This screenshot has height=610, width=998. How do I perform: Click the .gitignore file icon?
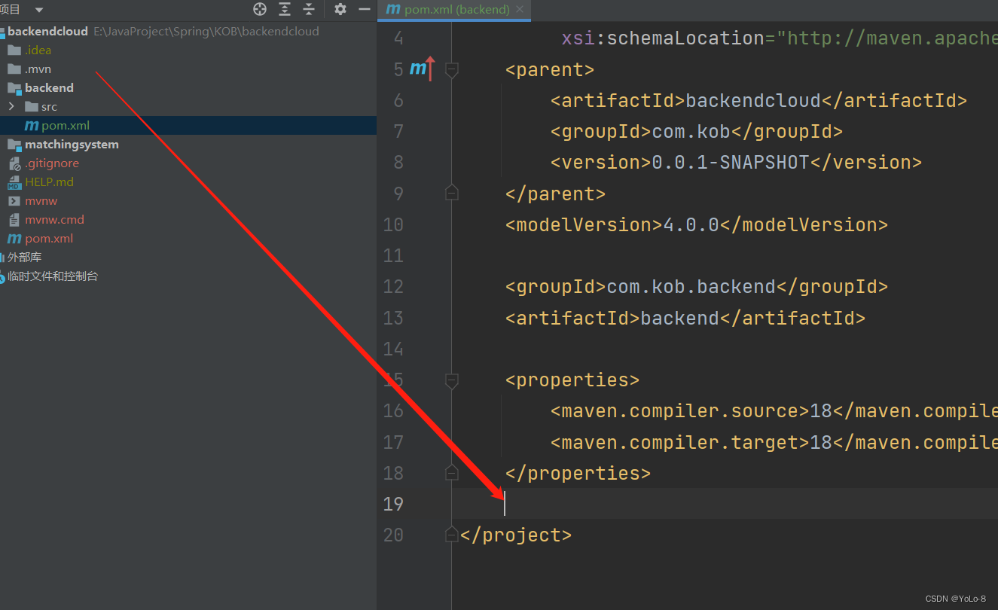pyautogui.click(x=14, y=163)
